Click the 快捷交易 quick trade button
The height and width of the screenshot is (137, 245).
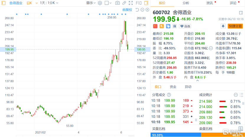pyautogui.click(x=235, y=26)
